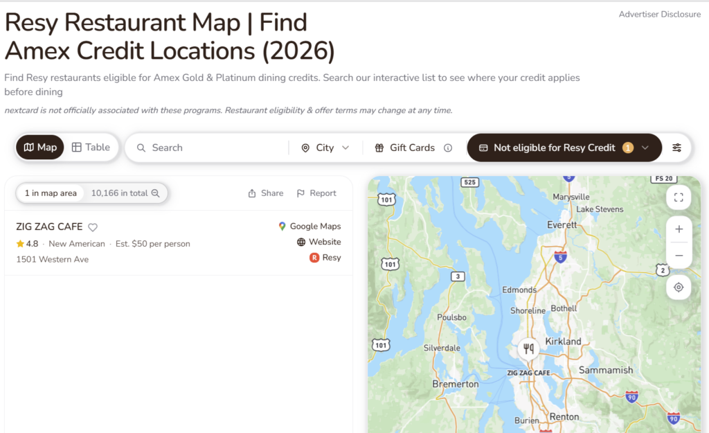Select the 1 in map area tab
This screenshot has width=709, height=433.
(x=51, y=193)
